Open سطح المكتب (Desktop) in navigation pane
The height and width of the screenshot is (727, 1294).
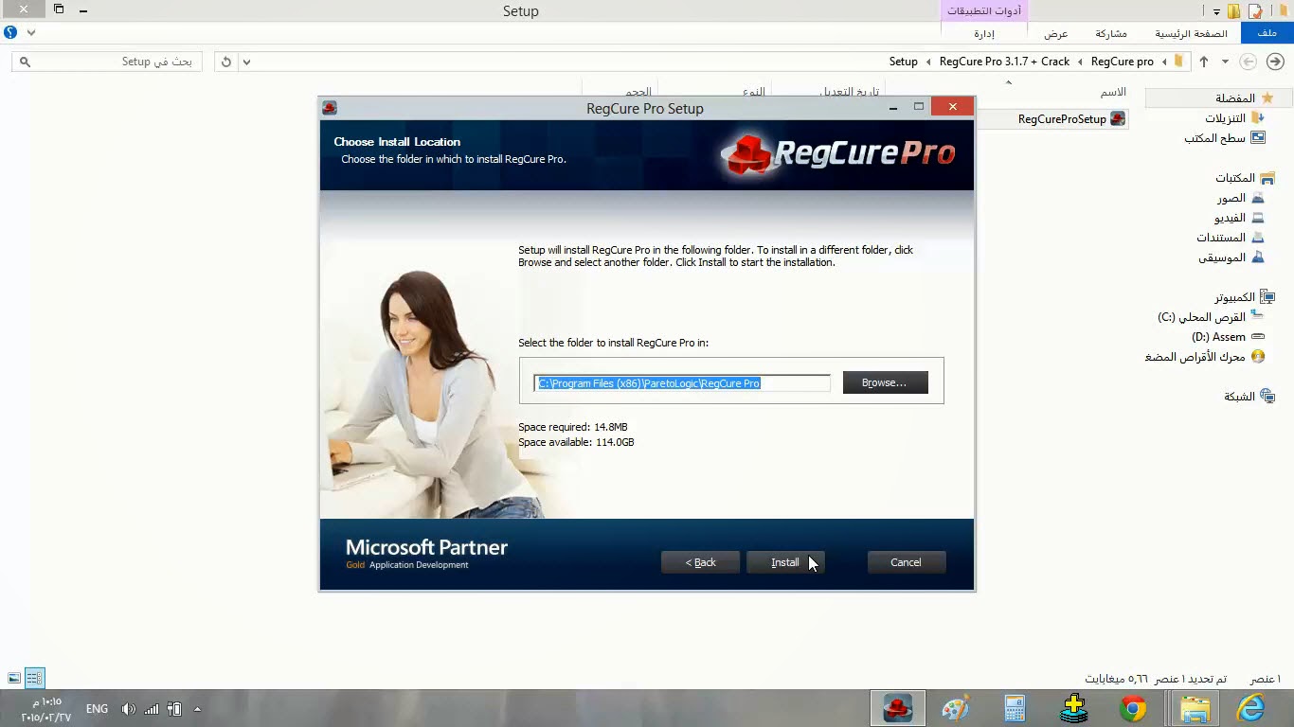click(x=1224, y=138)
